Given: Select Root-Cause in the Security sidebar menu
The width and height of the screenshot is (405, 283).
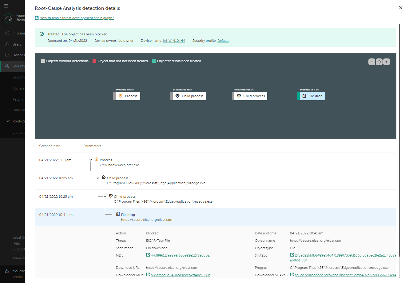Looking at the screenshot, I should coord(18,121).
